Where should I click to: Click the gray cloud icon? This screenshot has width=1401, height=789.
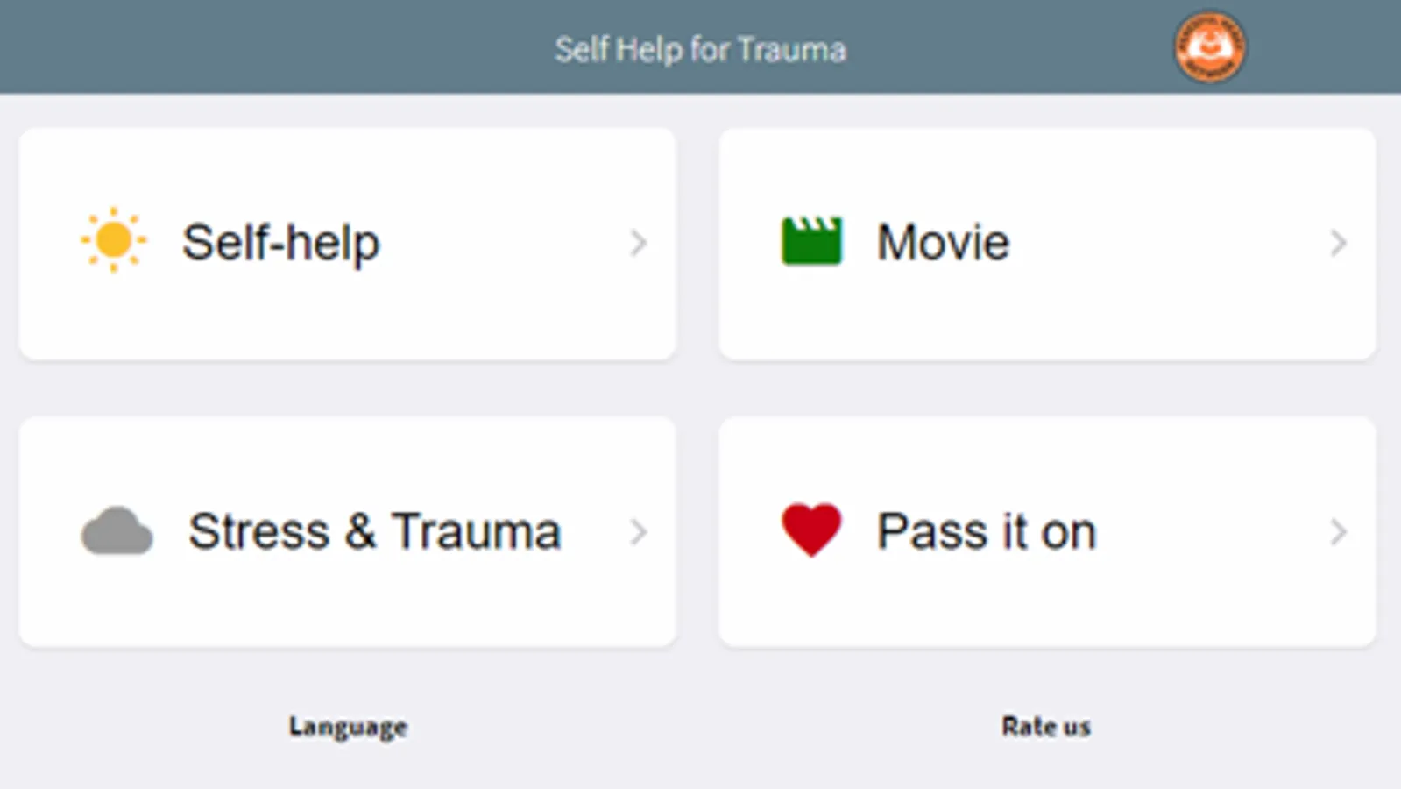pyautogui.click(x=117, y=531)
